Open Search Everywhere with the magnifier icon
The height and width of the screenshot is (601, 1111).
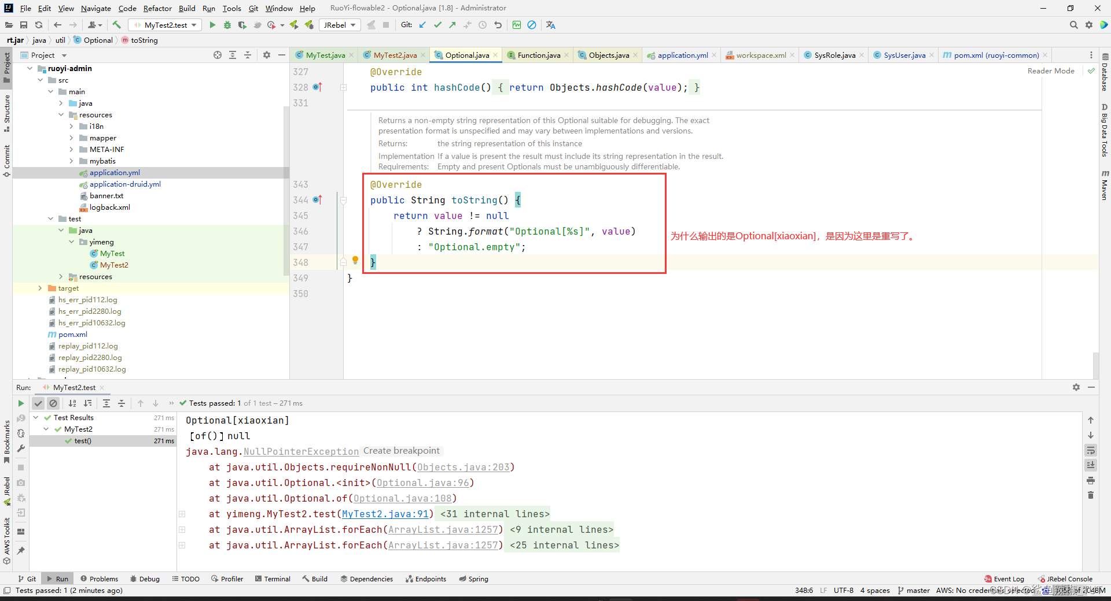(x=1074, y=25)
